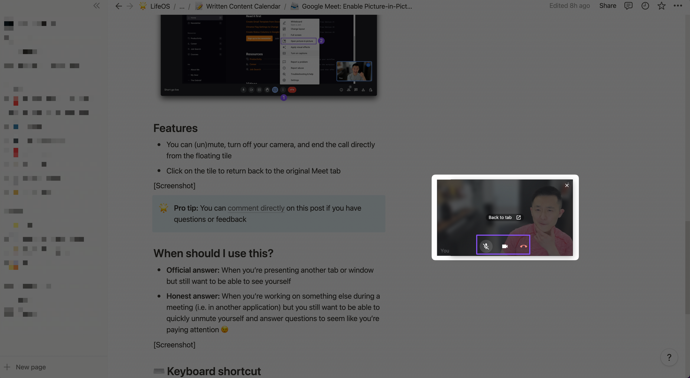The width and height of the screenshot is (690, 378).
Task: Toggle the camera in floating tile
Action: [505, 246]
